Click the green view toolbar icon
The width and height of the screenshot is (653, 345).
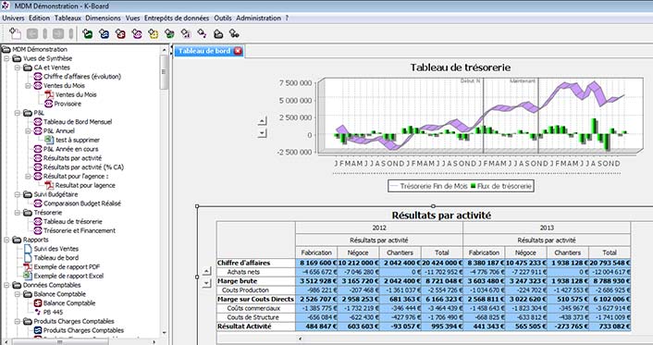click(88, 33)
